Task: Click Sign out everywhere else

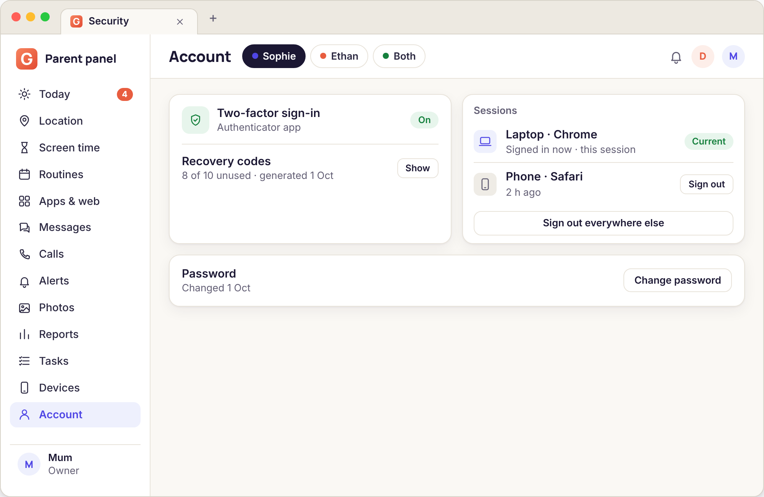Action: pos(604,223)
